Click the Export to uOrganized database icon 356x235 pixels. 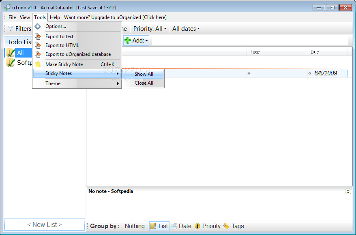click(38, 54)
